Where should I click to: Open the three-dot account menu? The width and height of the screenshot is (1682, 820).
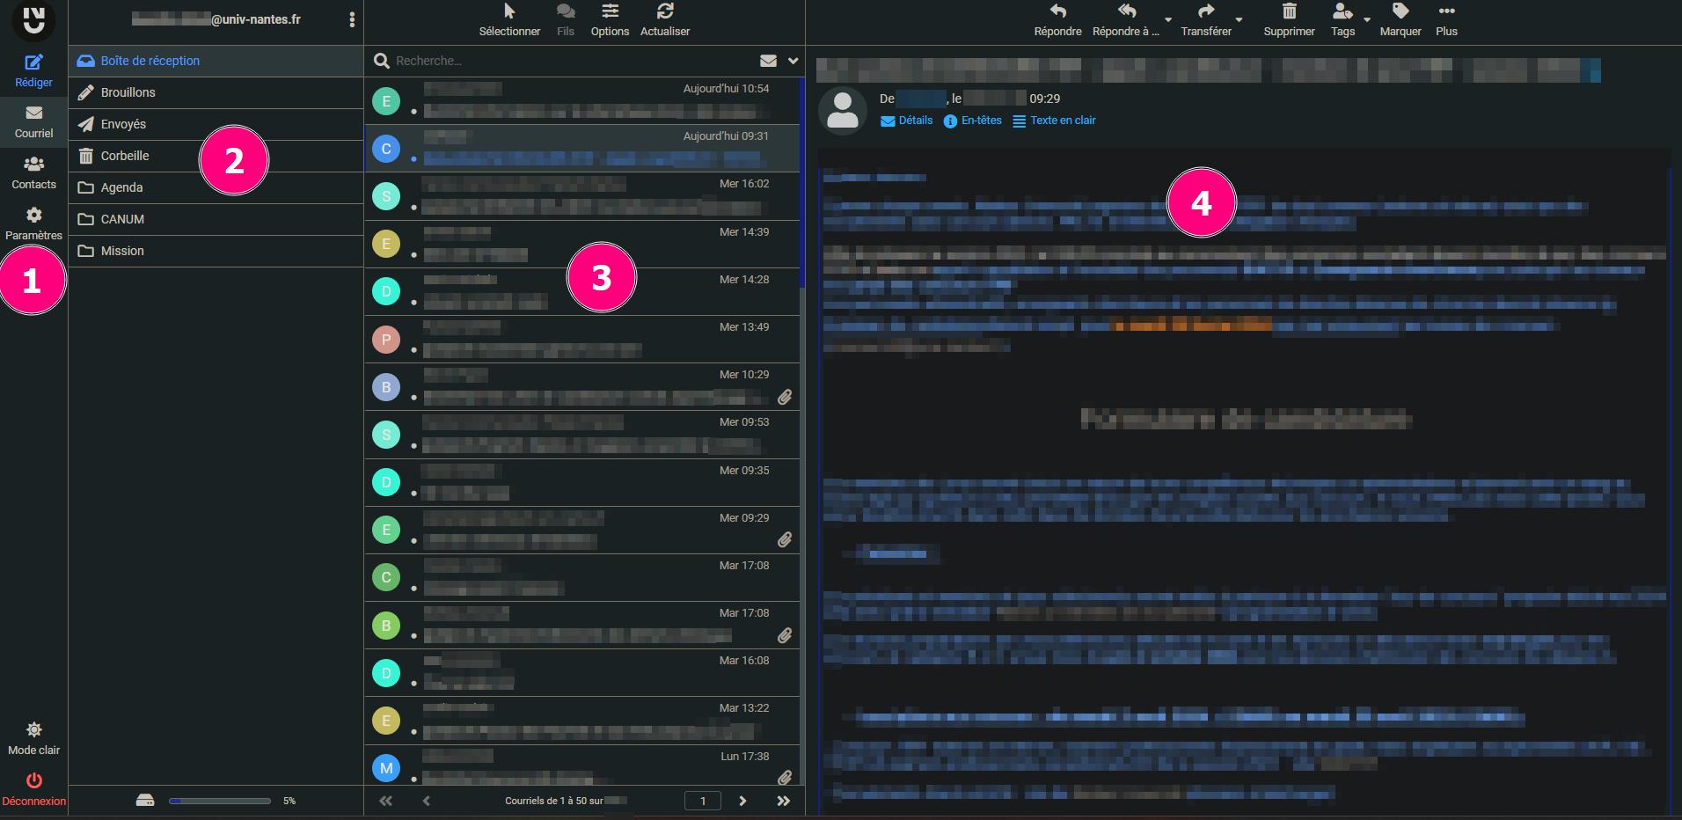pos(352,18)
